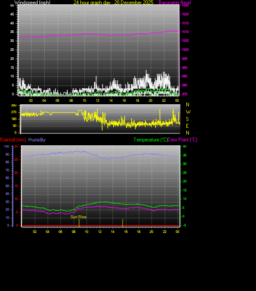Image resolution: width=256 pixels, height=291 pixels.
Task: Click the red '15' rainfall axis value
Action: [x=16, y=186]
